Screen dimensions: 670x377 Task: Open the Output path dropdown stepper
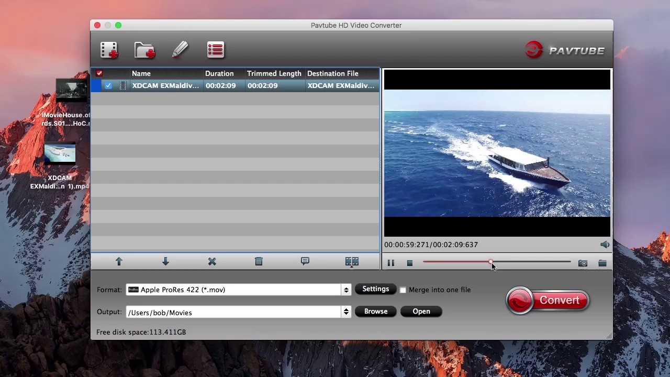346,312
